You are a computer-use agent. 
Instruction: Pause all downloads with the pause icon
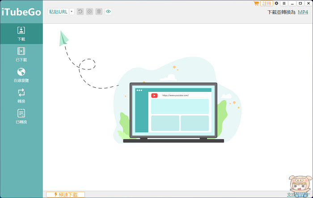pos(89,12)
